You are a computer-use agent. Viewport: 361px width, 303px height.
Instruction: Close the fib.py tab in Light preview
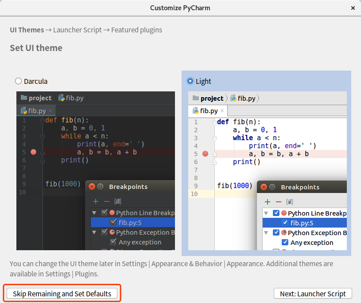pos(222,111)
